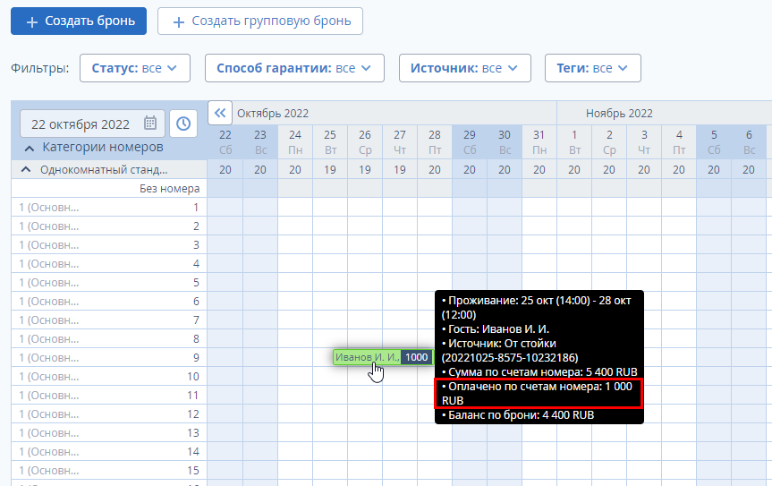Open the Статус filter dropdown
Screen dimensions: 772x486
pyautogui.click(x=135, y=68)
